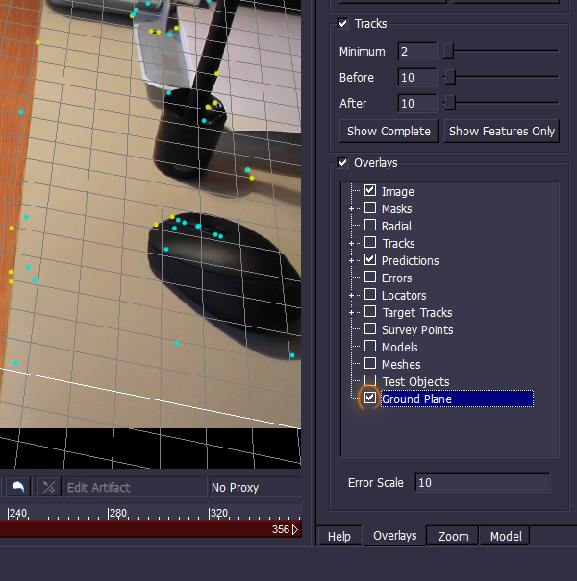Click the Before value field
577x581 pixels.
tap(417, 78)
